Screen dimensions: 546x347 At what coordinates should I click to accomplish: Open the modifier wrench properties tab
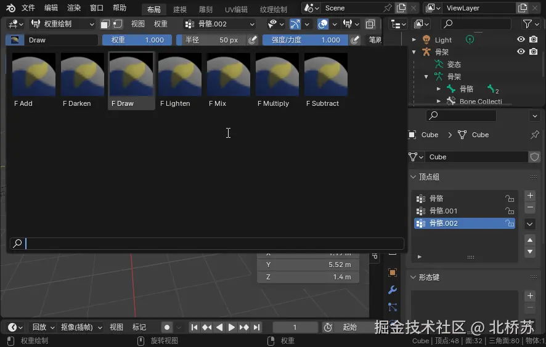coord(393,290)
